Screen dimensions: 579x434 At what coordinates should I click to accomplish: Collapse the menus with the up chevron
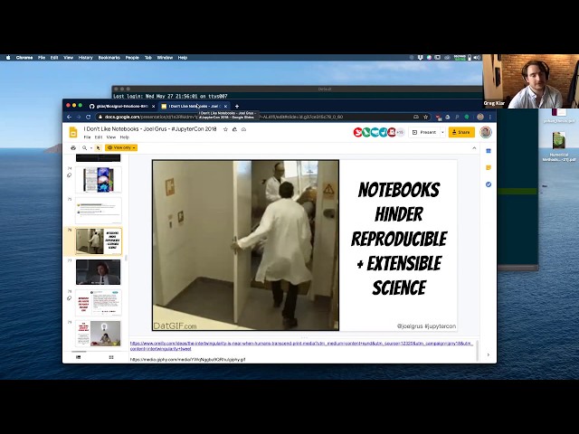click(474, 148)
